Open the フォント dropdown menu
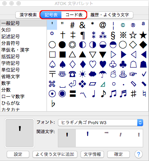Screen dimensions: 149x161 click(x=101, y=123)
